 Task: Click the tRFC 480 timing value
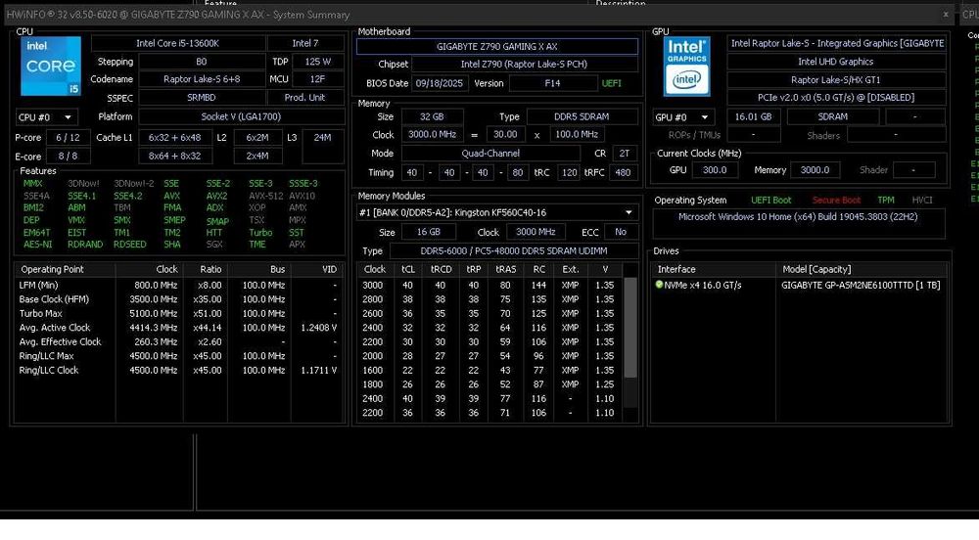tap(623, 173)
